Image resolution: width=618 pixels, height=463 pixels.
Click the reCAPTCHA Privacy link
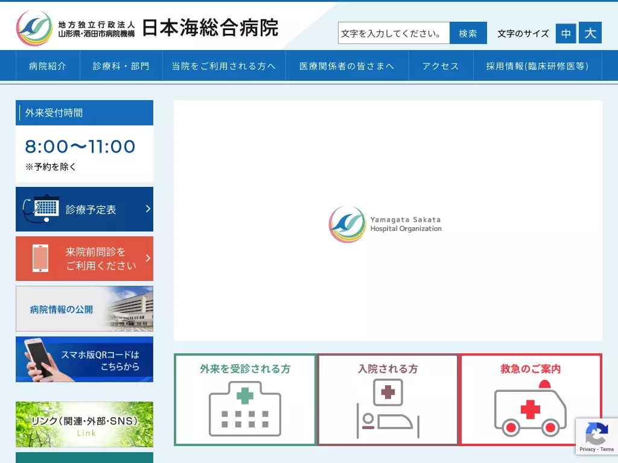pos(587,449)
